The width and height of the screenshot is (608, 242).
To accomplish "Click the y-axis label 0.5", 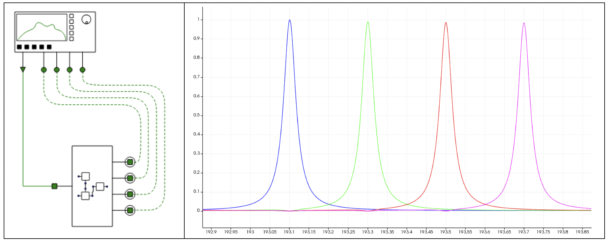I will pyautogui.click(x=196, y=115).
